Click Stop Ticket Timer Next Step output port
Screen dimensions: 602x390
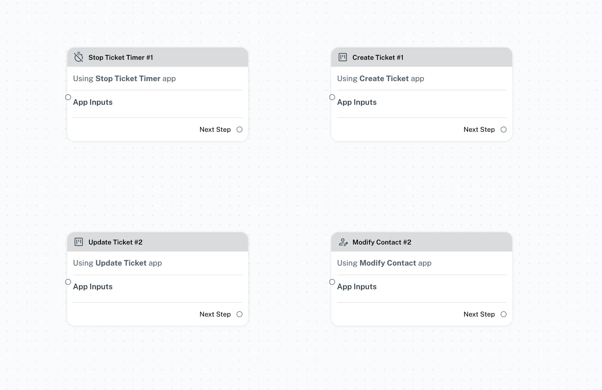(240, 130)
